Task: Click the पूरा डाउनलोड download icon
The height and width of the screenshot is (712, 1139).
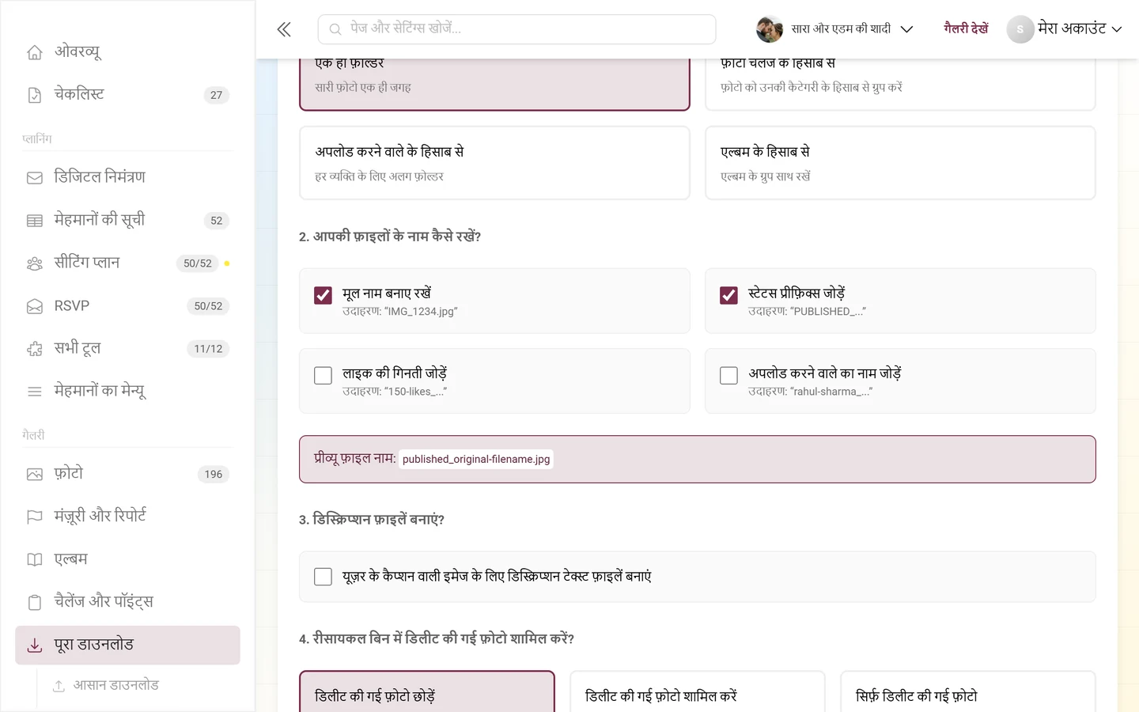Action: [x=35, y=646]
